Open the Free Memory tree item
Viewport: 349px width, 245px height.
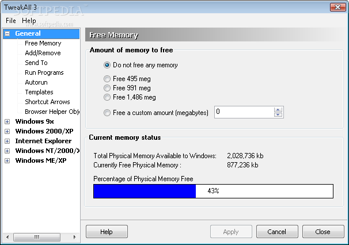(x=43, y=43)
